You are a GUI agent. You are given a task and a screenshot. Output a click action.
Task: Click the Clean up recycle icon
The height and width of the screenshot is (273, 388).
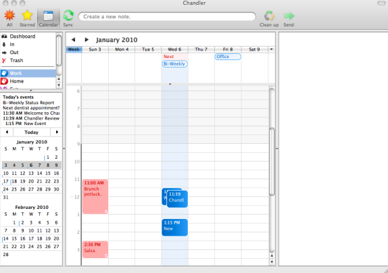[269, 16]
